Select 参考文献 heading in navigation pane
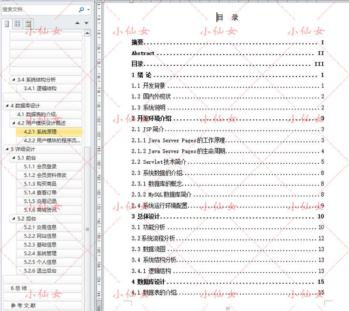 (x=42, y=305)
